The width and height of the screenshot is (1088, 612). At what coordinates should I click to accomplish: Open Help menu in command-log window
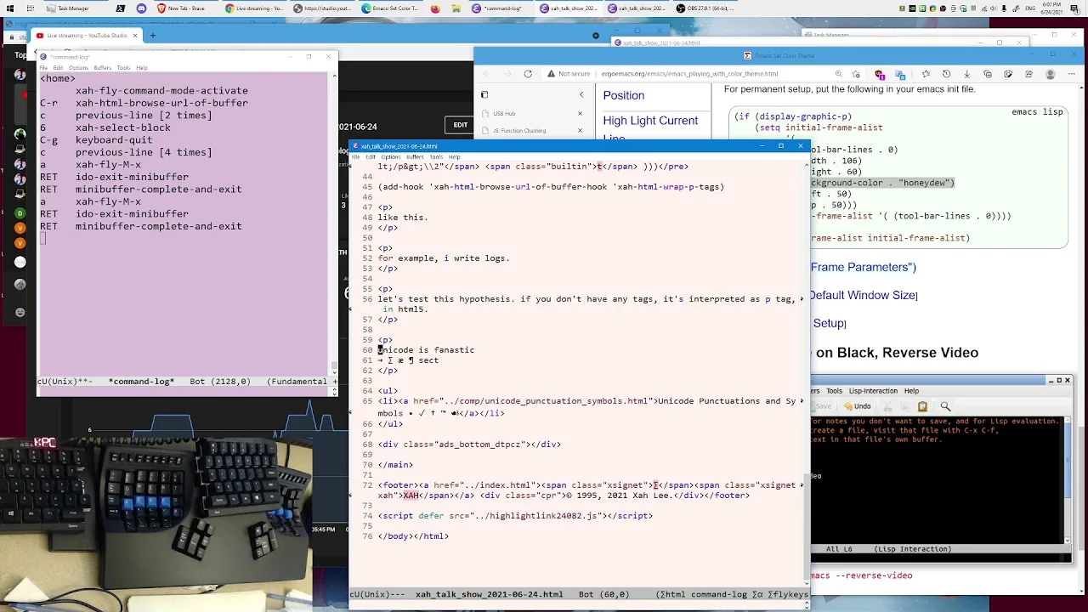[x=142, y=68]
